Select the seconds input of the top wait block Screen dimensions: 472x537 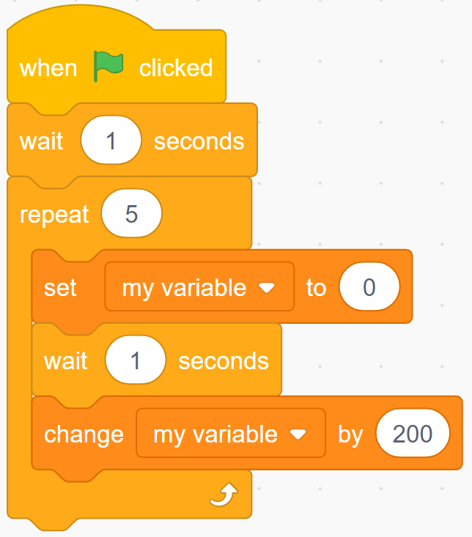click(x=111, y=140)
